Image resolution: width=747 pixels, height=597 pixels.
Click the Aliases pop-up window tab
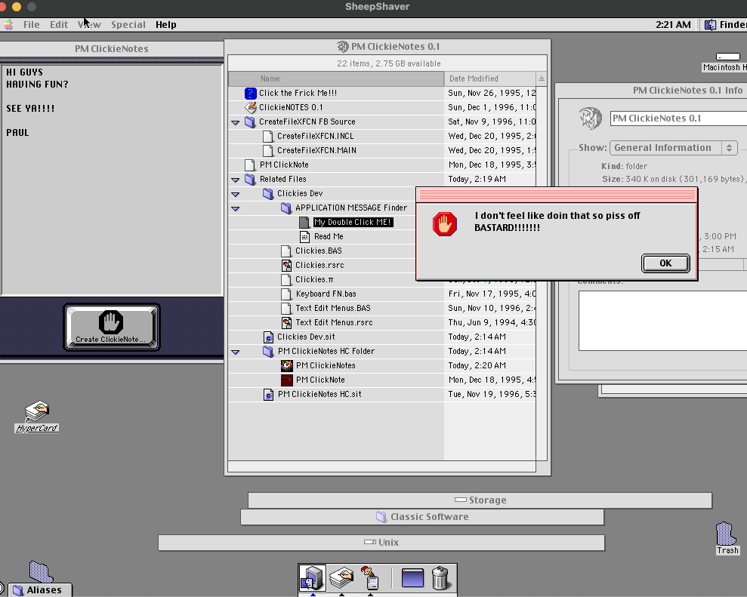click(40, 590)
